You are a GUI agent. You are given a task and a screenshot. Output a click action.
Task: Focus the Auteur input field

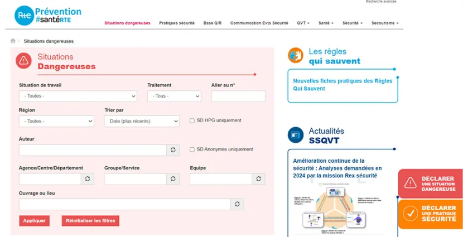93,150
